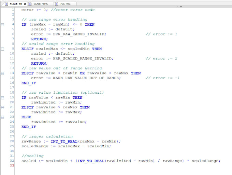Click END_IF on line 16
This screenshot has height=175, width=232.
click(29, 83)
